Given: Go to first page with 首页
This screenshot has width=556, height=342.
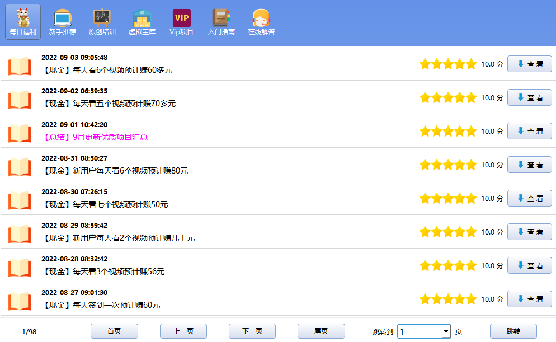Looking at the screenshot, I should pyautogui.click(x=114, y=331).
